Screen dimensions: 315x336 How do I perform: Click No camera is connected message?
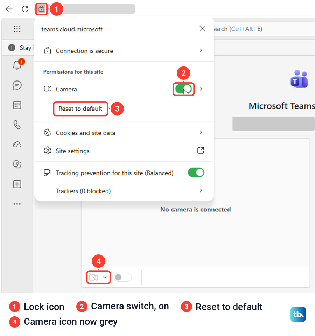(x=196, y=209)
